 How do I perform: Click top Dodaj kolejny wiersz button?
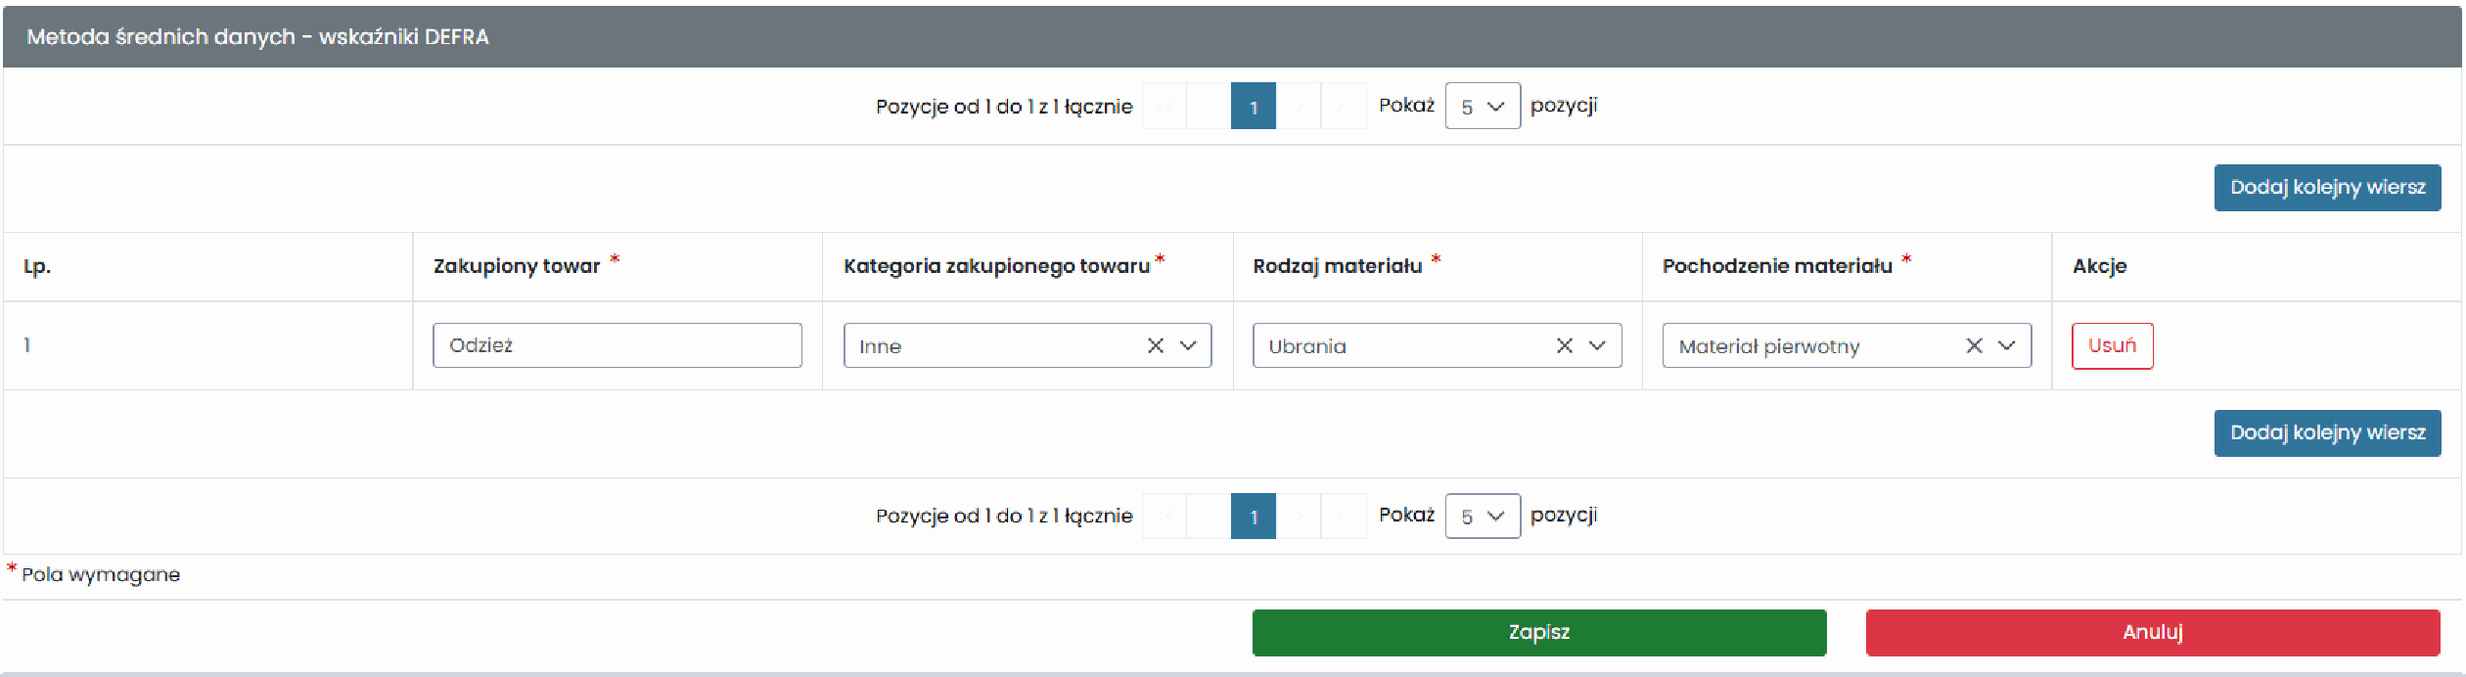click(x=2327, y=188)
